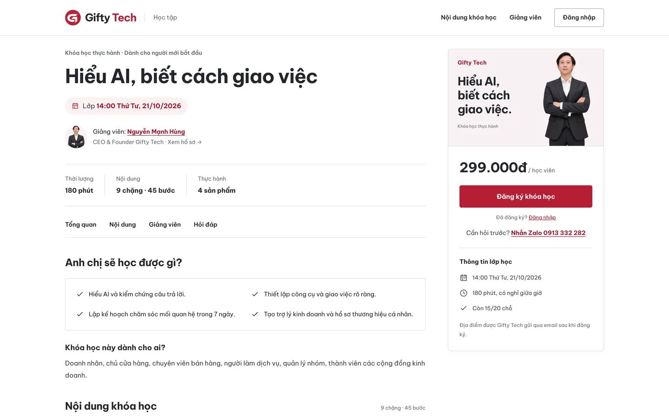Click checkmark beside Thiết lập công cụ
The image size is (669, 418).
coord(255,294)
